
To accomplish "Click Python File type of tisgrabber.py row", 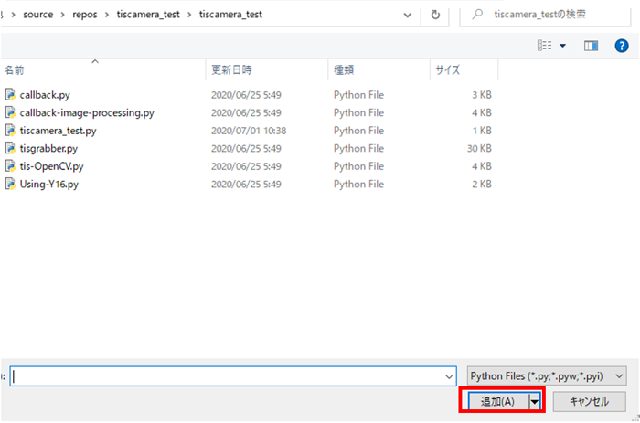I will click(358, 149).
